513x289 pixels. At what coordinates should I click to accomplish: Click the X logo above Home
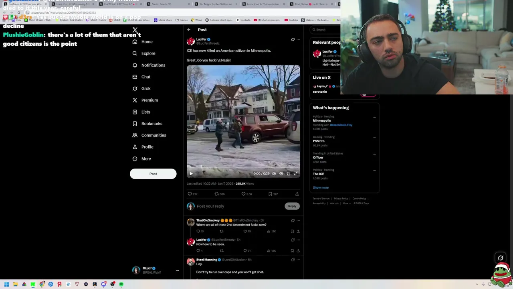[135, 30]
